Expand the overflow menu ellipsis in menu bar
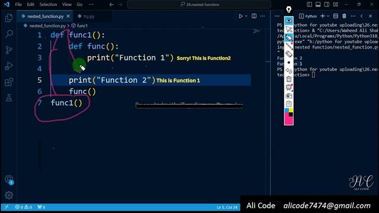 click(x=91, y=4)
